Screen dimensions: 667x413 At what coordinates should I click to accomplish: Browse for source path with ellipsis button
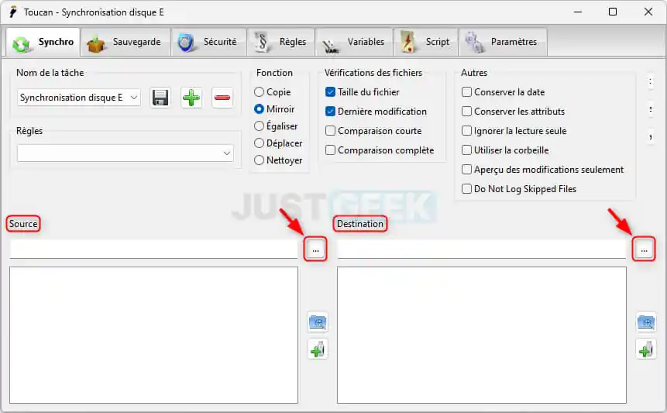[315, 250]
